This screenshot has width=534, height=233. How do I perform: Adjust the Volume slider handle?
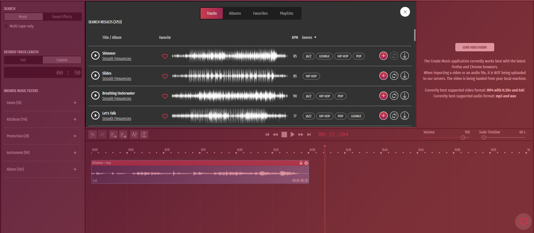coord(463,138)
